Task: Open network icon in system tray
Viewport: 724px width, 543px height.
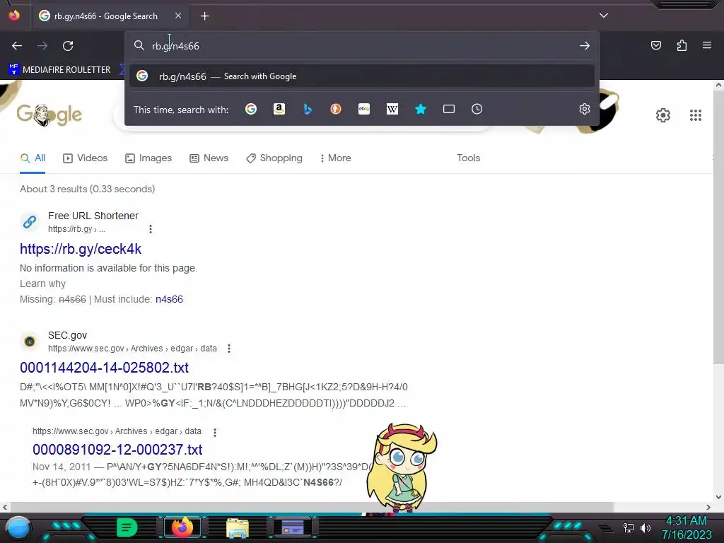Action: (629, 527)
